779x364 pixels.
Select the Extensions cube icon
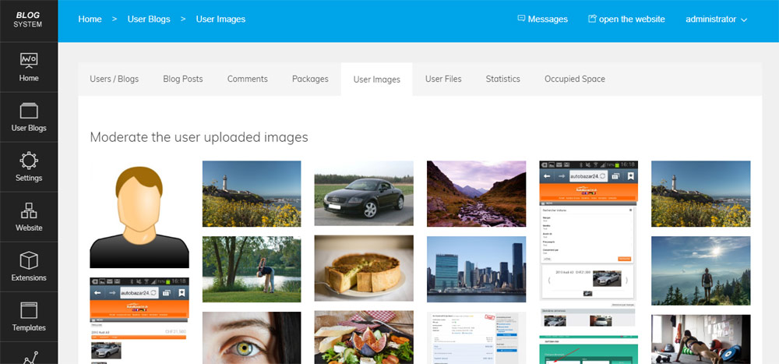tap(29, 260)
